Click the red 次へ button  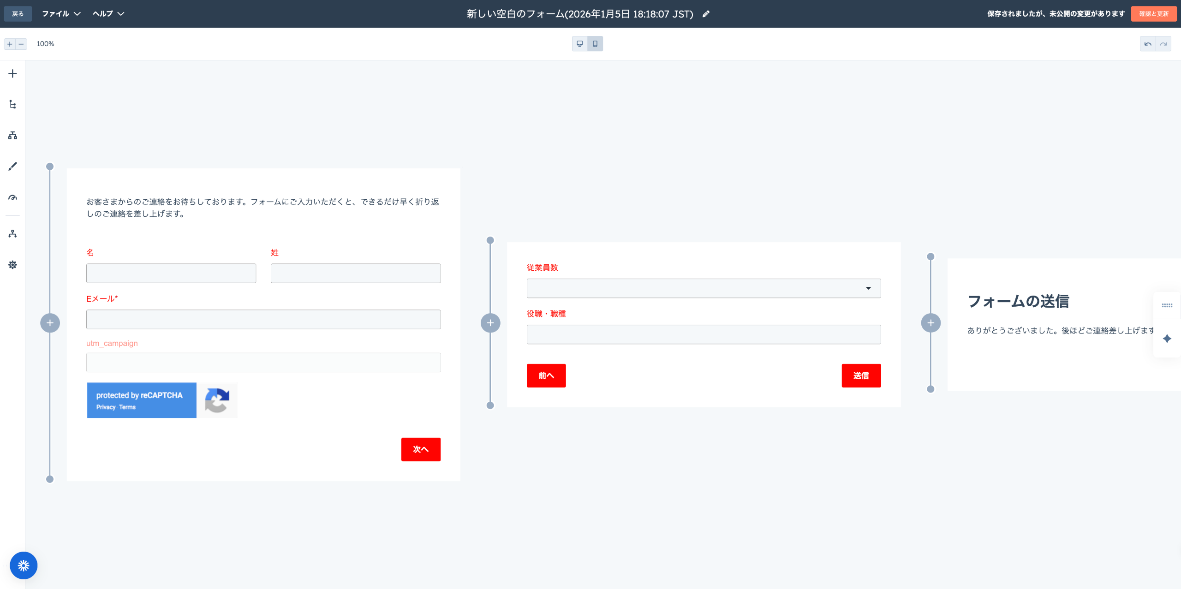[x=421, y=449]
